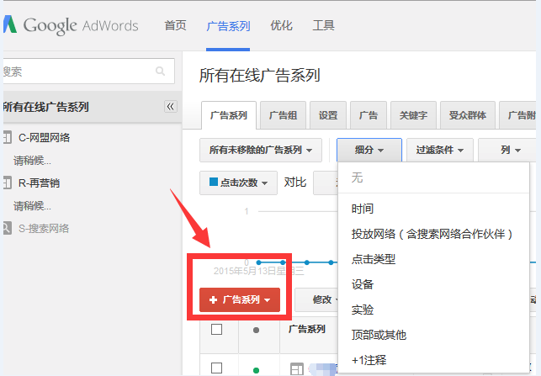Image resolution: width=541 pixels, height=376 pixels.
Task: Open S-搜索网络 campaign in sidebar
Action: [44, 228]
